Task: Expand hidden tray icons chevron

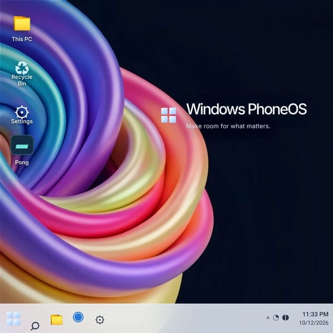Action: tap(268, 318)
